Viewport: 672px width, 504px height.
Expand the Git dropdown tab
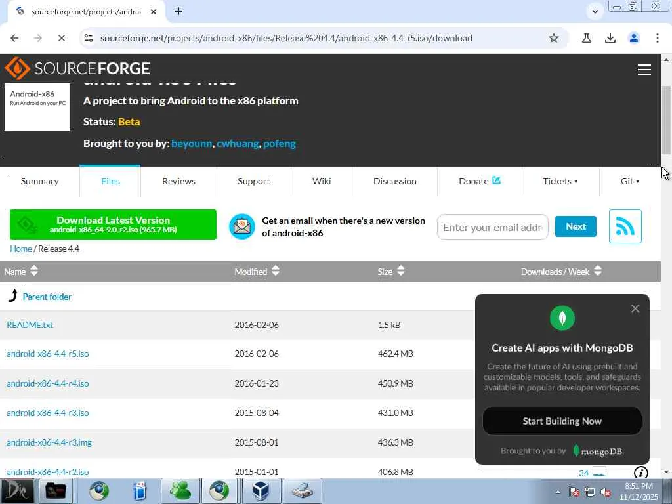[x=629, y=181]
